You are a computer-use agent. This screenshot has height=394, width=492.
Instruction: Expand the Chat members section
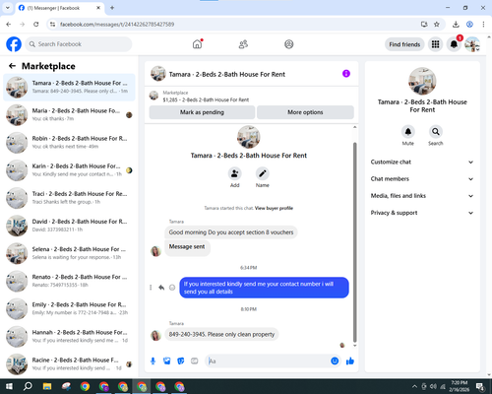pos(422,179)
